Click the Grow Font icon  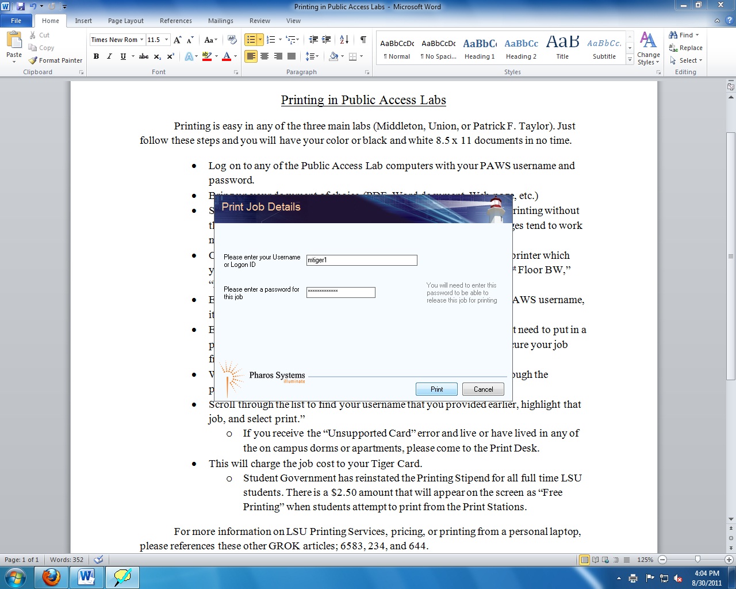coord(178,40)
